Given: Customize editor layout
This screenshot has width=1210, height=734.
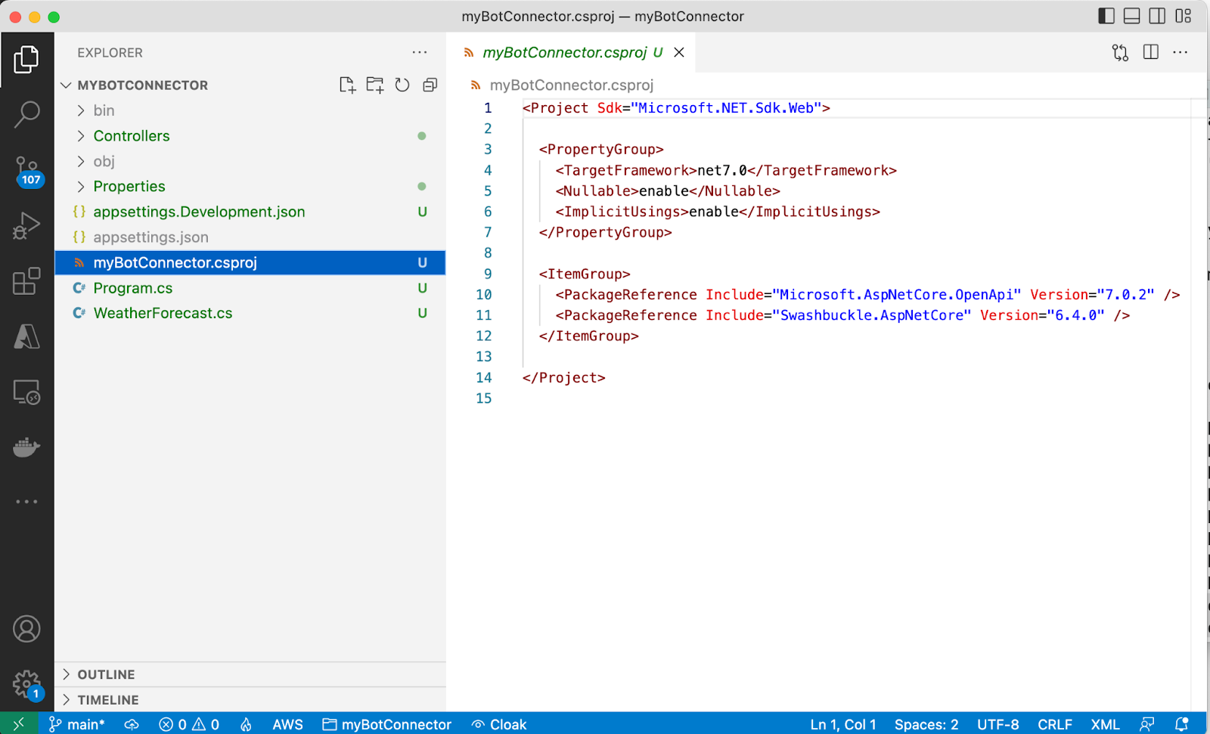Looking at the screenshot, I should pos(1184,16).
